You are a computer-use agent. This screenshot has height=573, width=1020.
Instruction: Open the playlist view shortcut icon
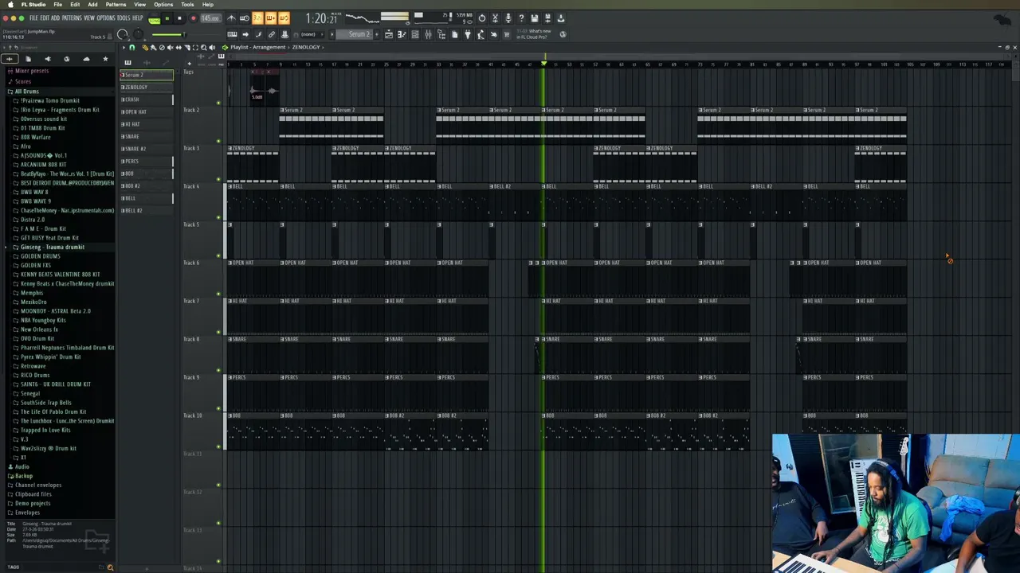click(389, 34)
